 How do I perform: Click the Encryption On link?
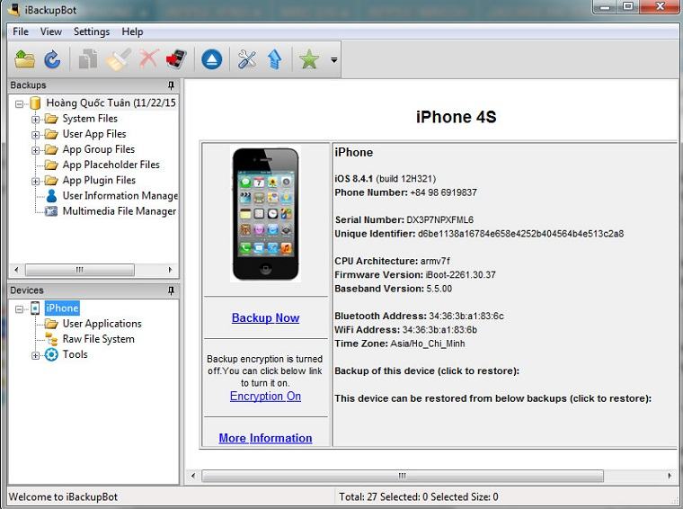point(265,396)
